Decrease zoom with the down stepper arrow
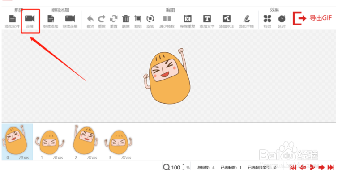The image size is (338, 177). 184,170
